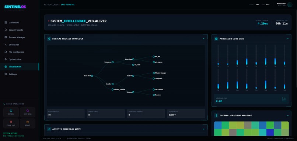Screen dimensions: 297x141
Task: Select the pci_express node
Action: coord(154,62)
